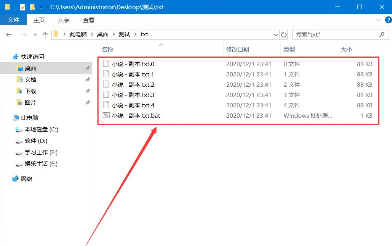Click icon of 小说 - 副本.txt.bat
This screenshot has width=392, height=246.
point(106,115)
